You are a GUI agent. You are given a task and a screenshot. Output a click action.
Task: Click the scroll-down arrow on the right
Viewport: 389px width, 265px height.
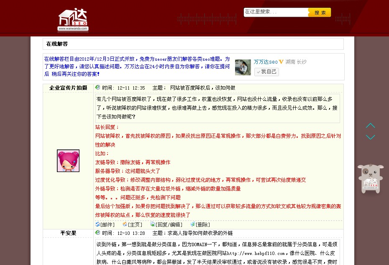(370, 137)
